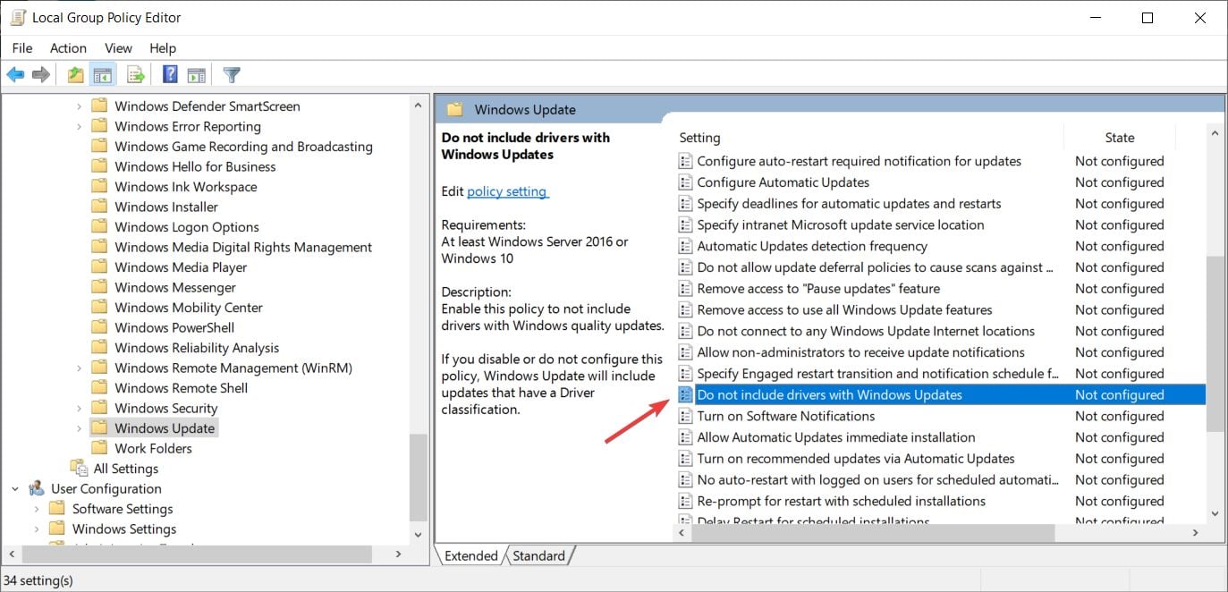The image size is (1228, 592).
Task: Click the Work Folders folder icon
Action: 99,448
